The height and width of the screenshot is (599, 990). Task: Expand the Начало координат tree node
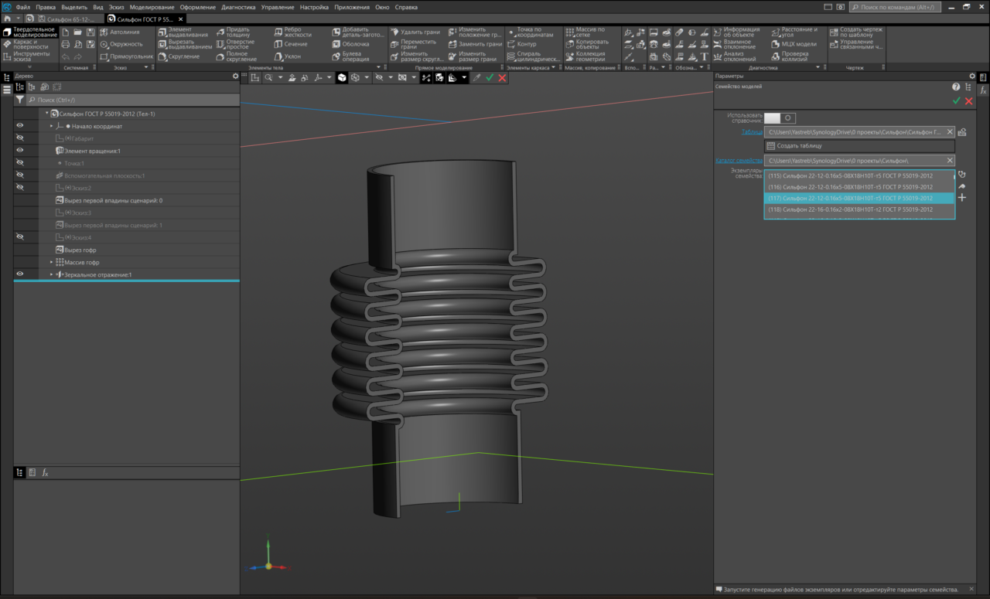(52, 126)
